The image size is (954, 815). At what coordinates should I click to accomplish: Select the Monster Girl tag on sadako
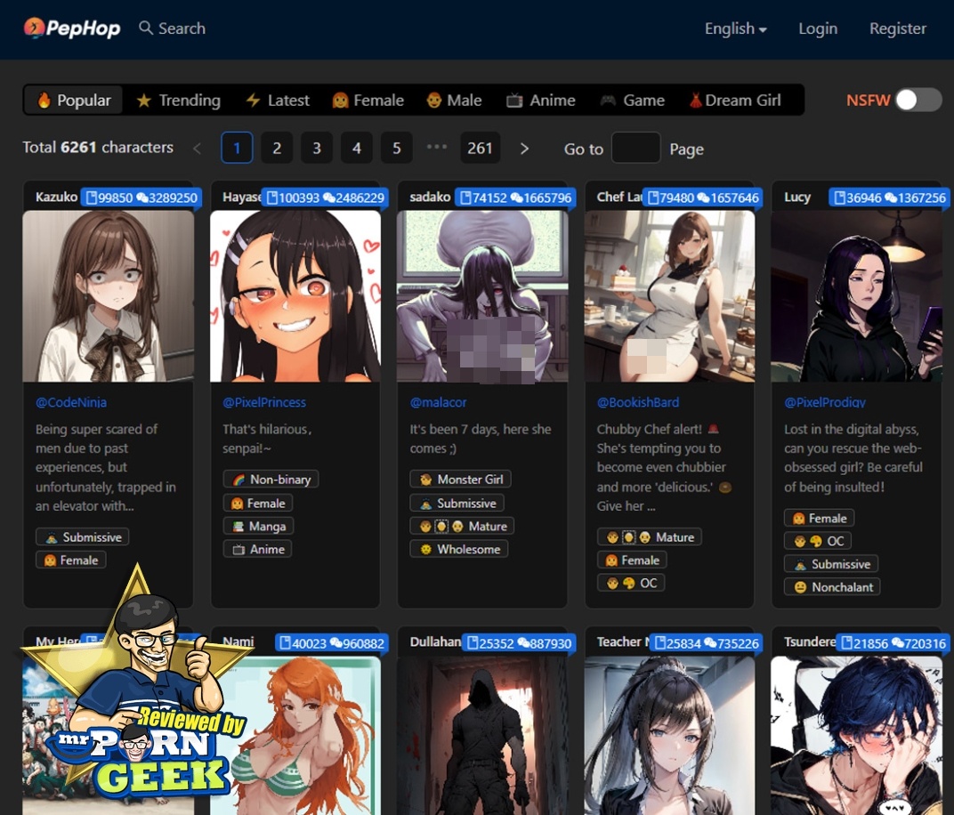pos(460,479)
